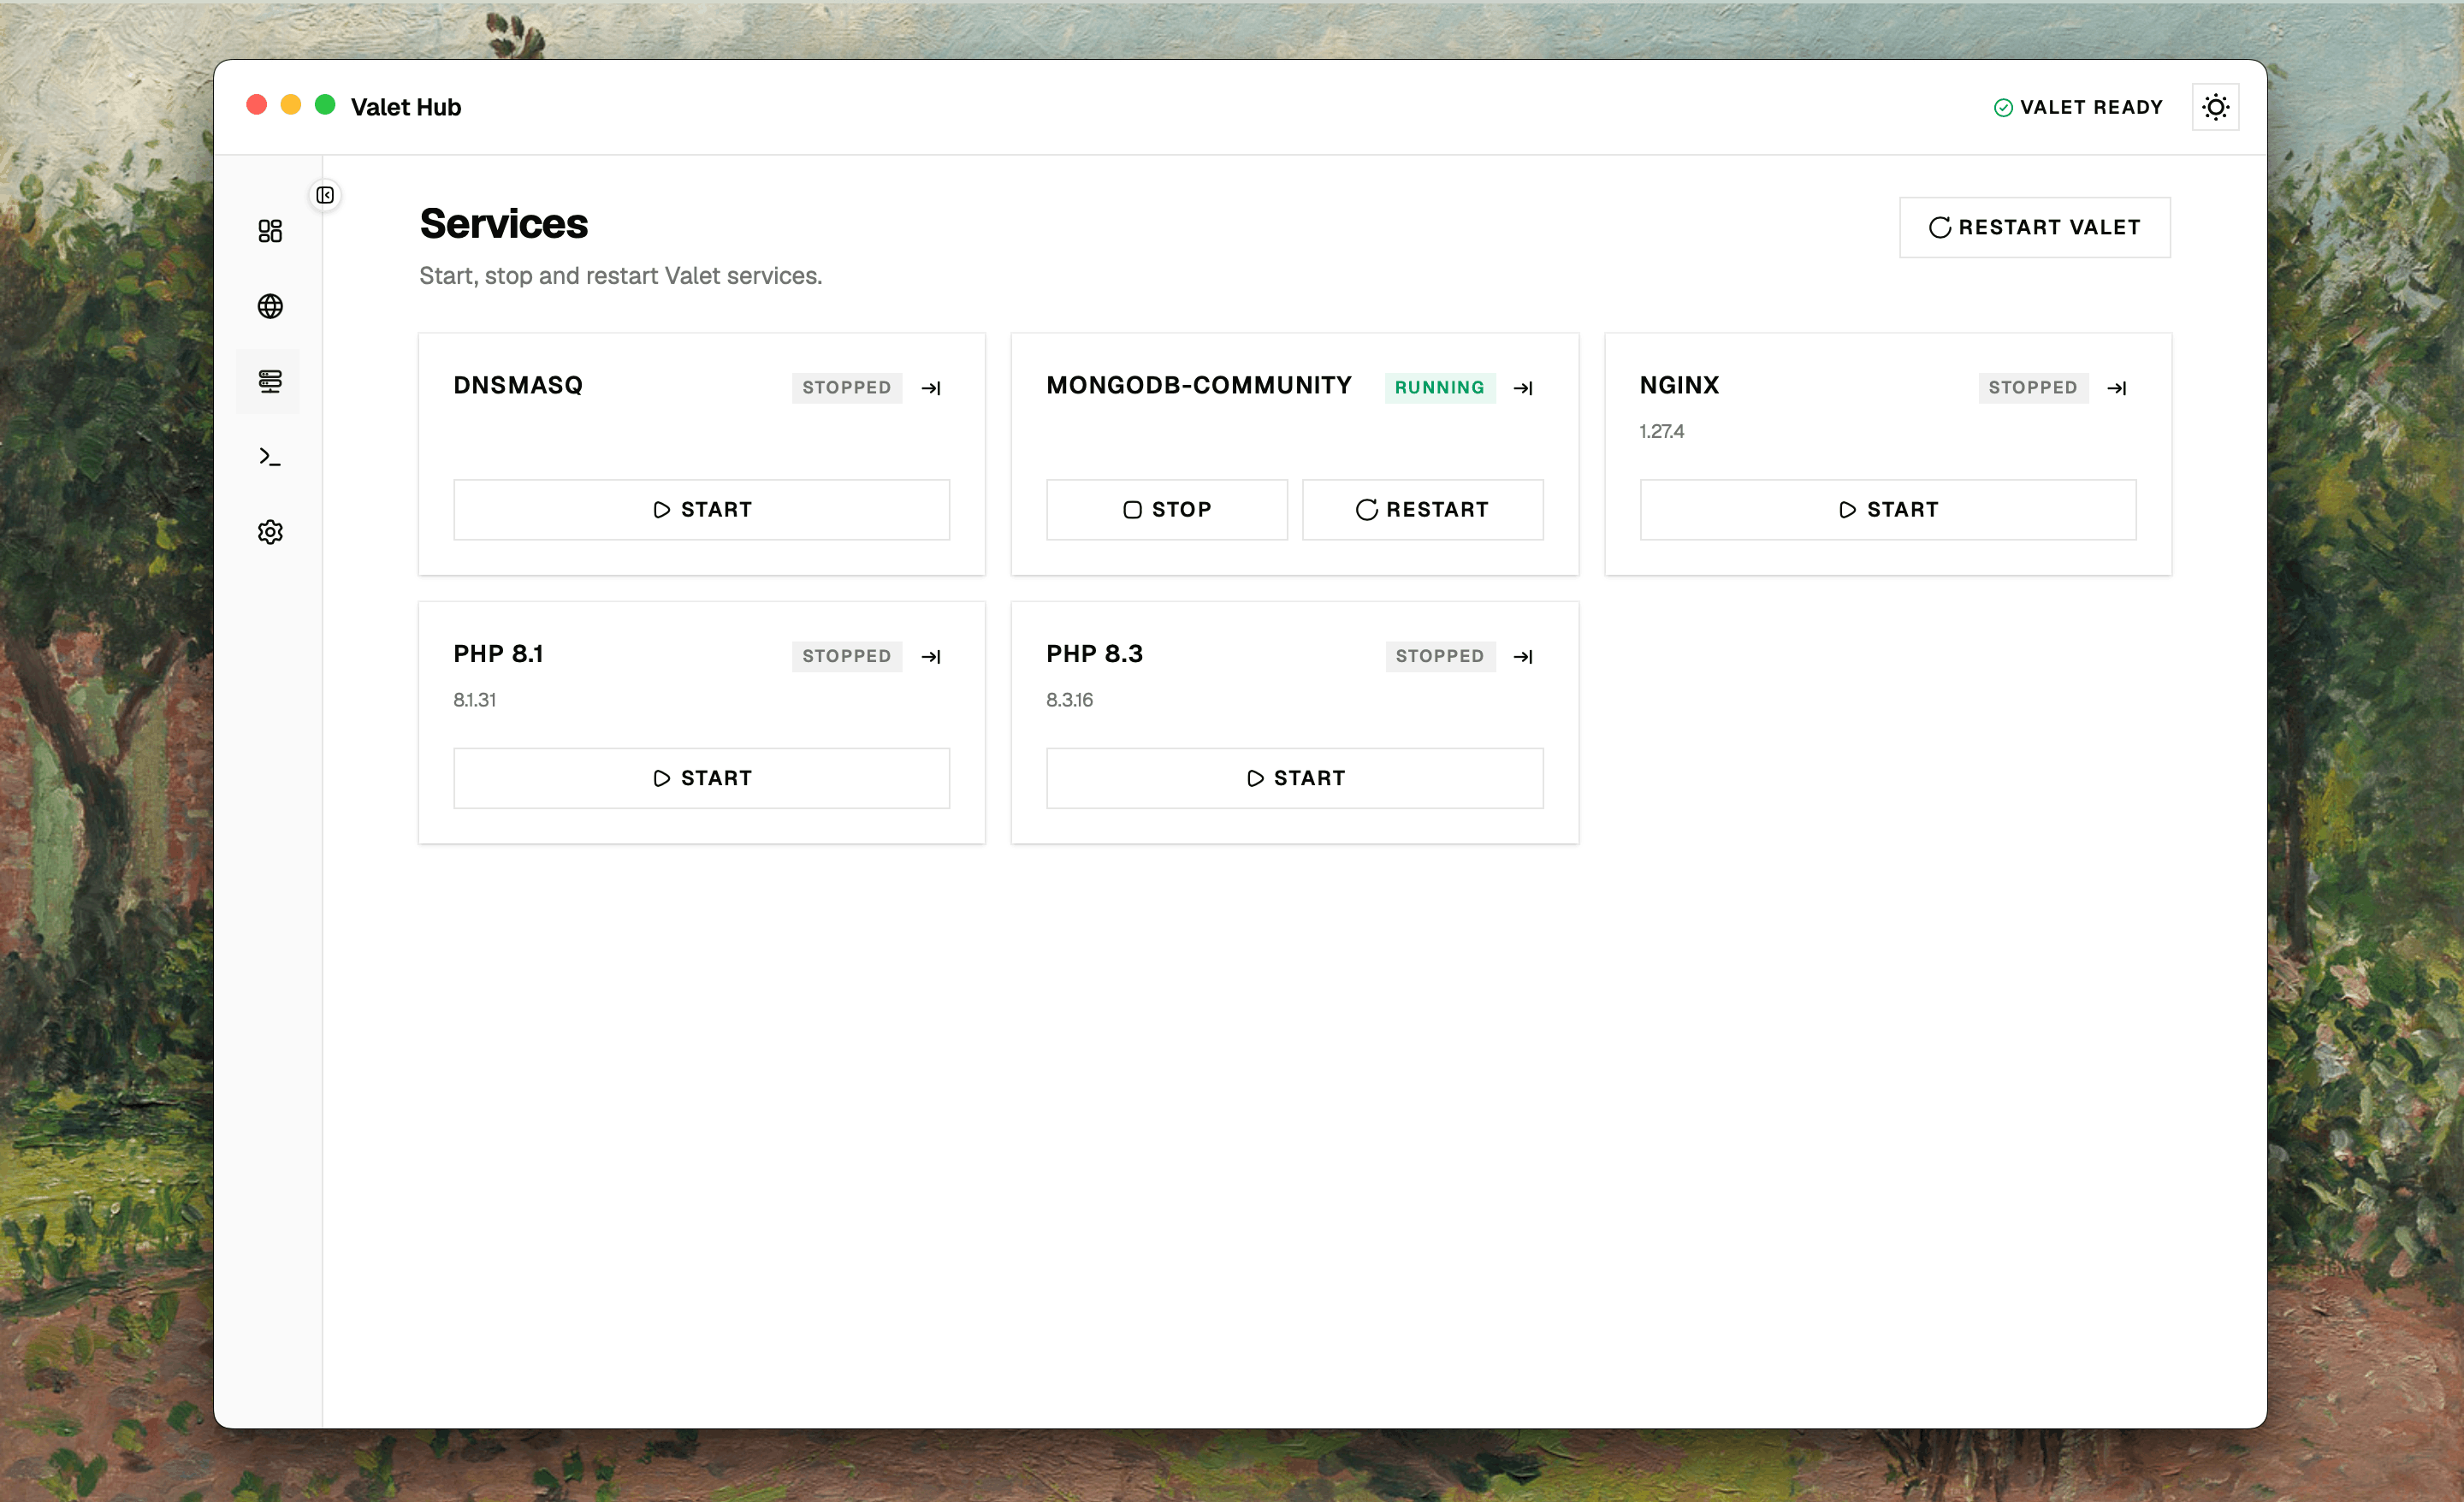Click the Valet Hub window title

pos(406,107)
